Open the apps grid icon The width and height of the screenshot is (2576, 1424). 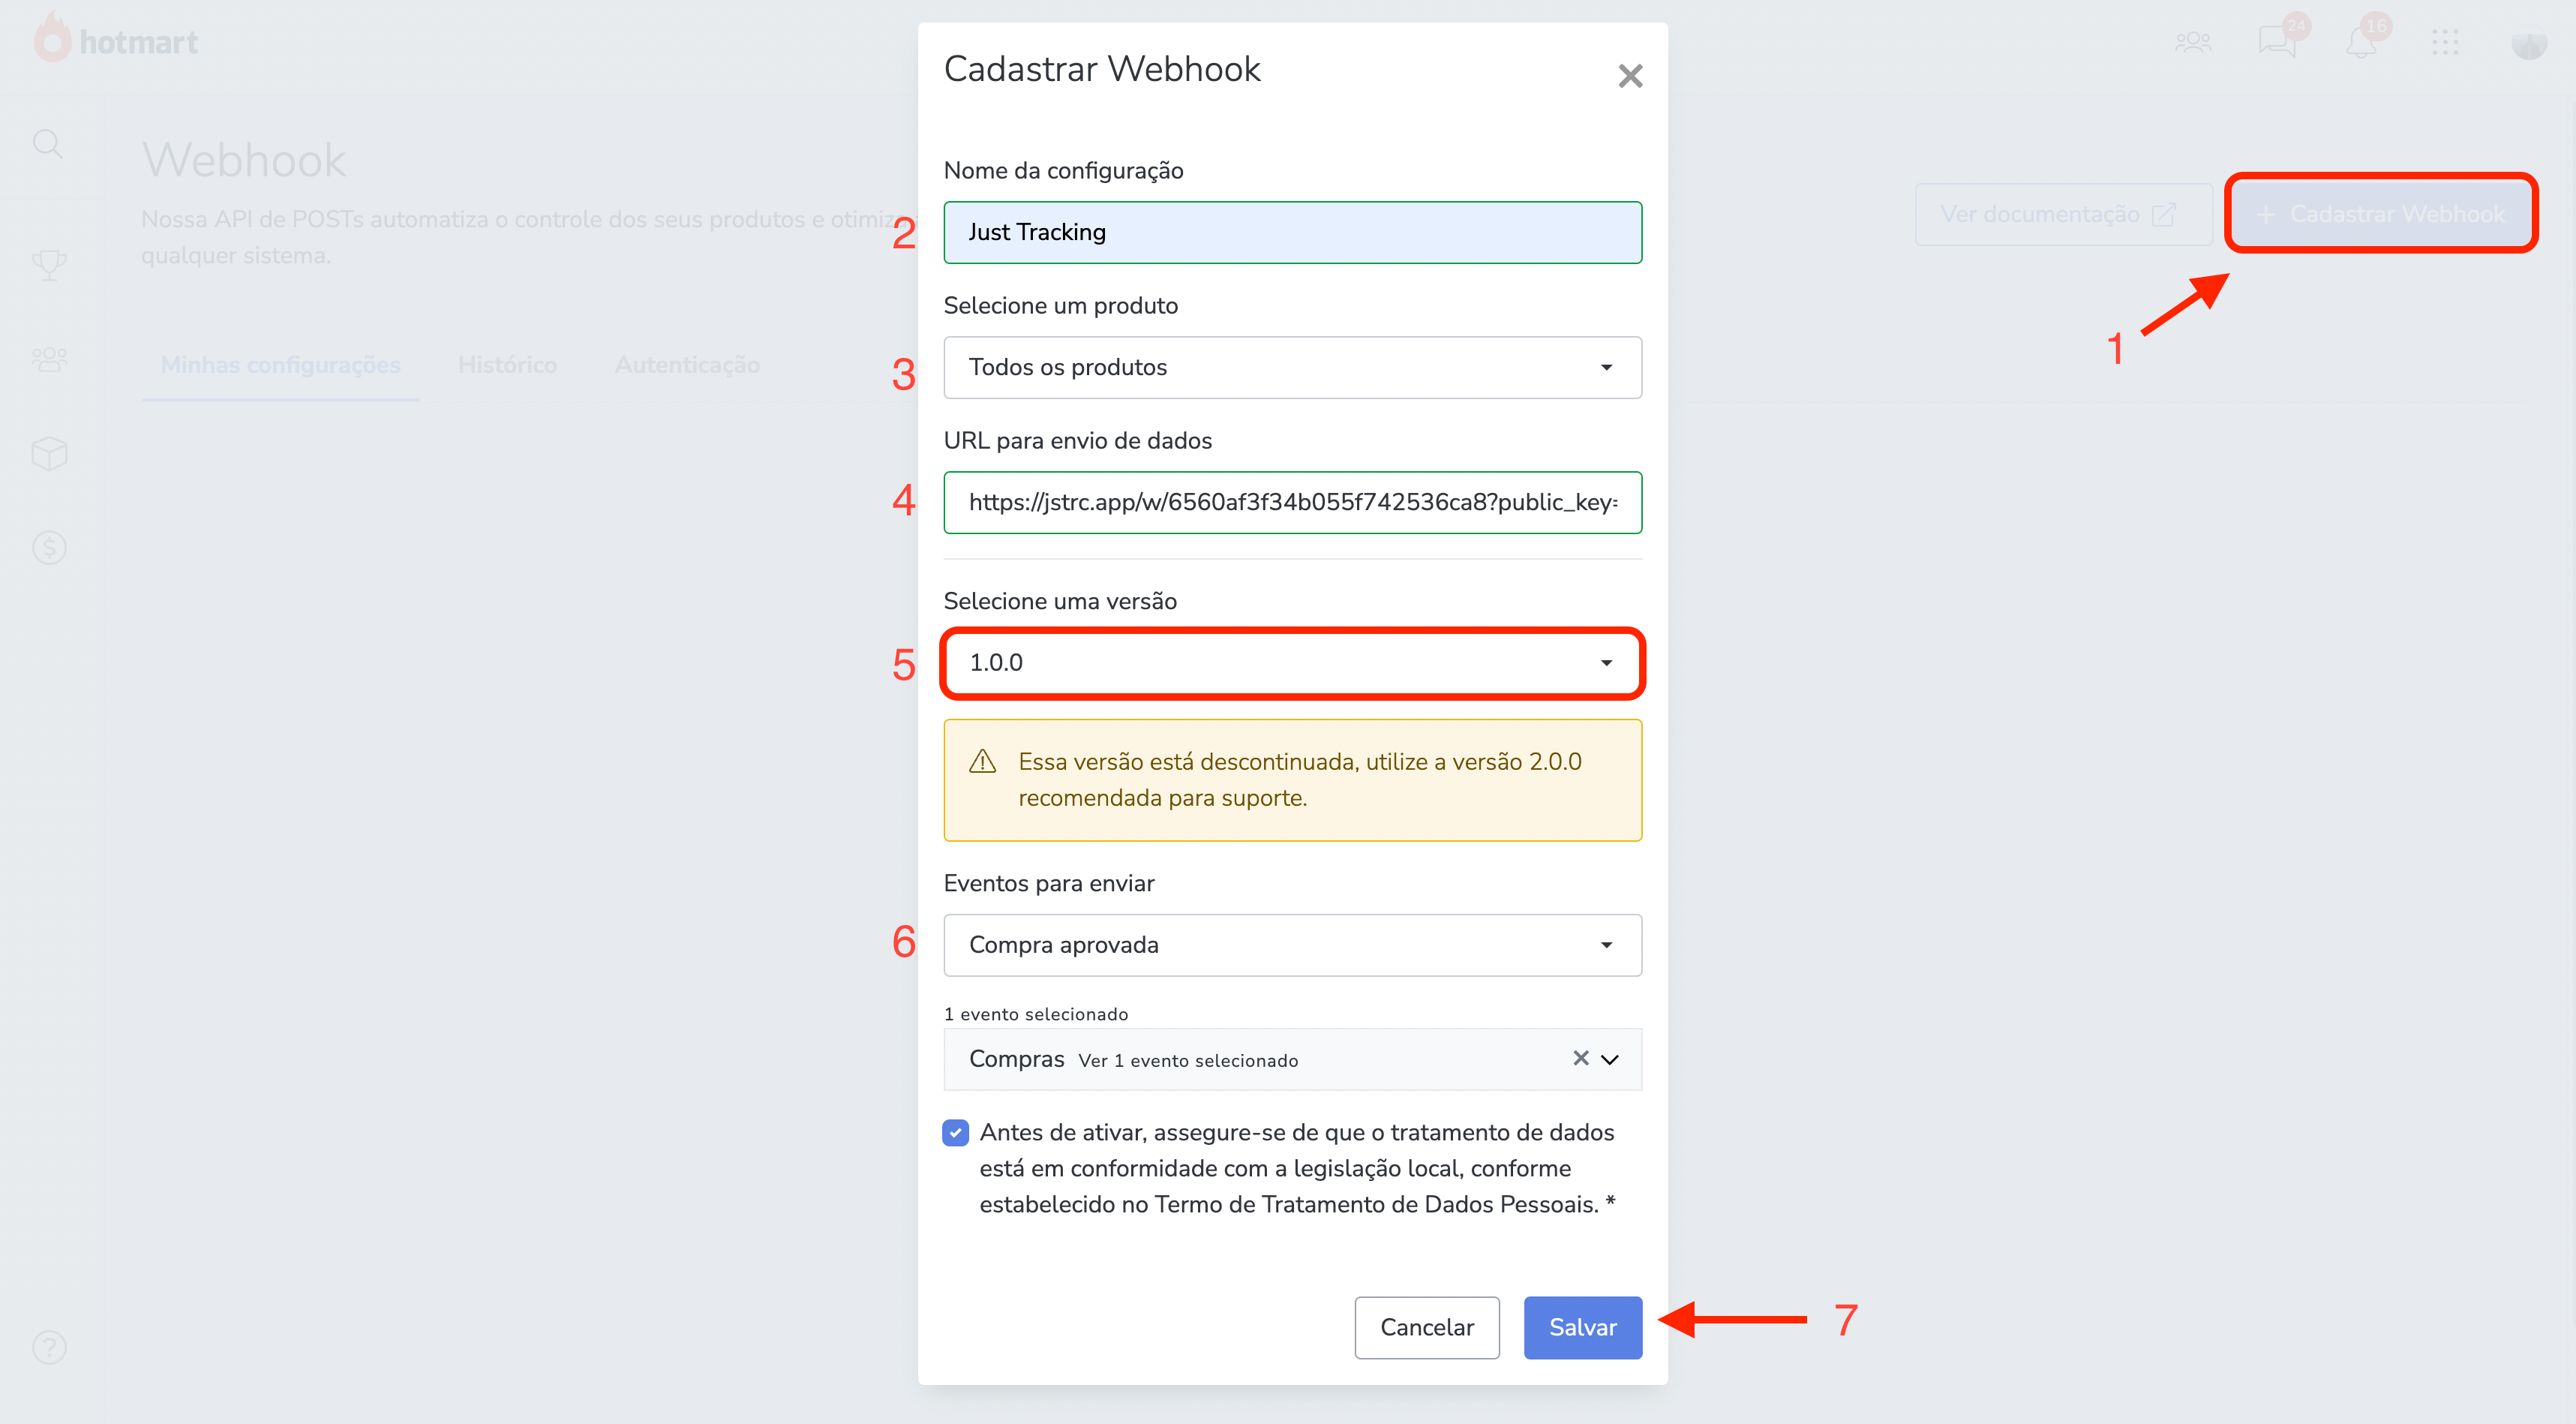pos(2445,42)
